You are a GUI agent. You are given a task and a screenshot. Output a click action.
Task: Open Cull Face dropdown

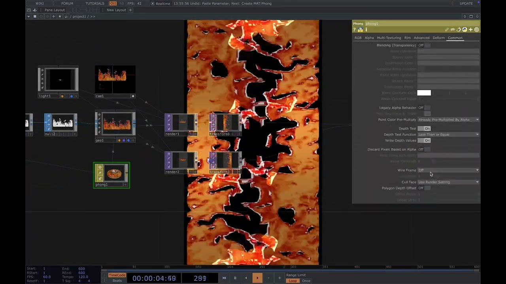pyautogui.click(x=448, y=182)
